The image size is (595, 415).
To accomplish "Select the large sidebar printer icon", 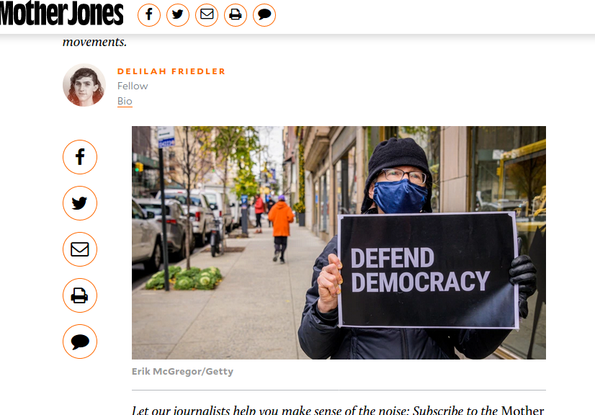I will [80, 295].
